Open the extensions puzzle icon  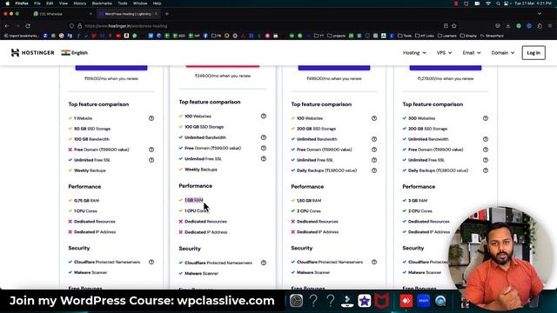540,26
